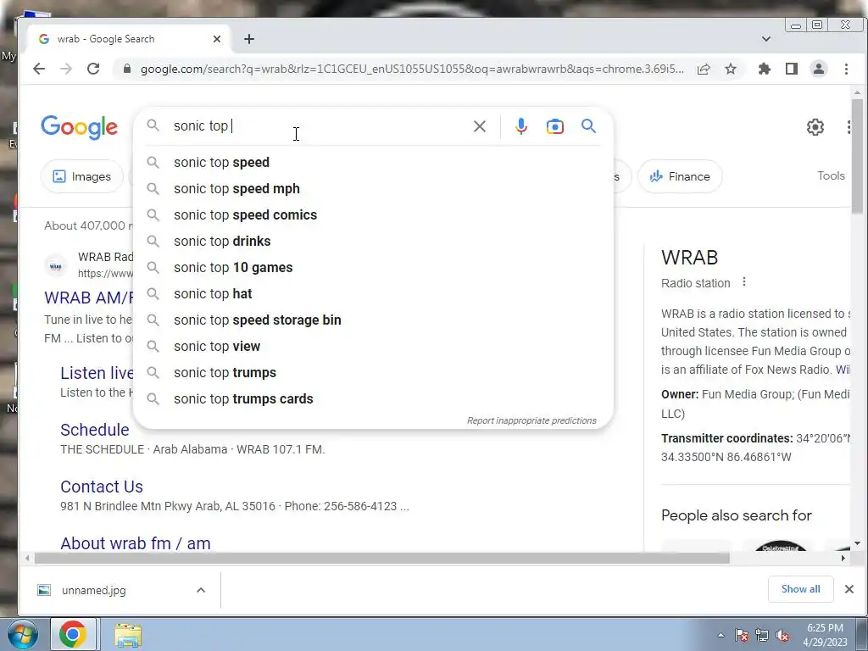Toggle the Chrome side panel

tap(792, 69)
